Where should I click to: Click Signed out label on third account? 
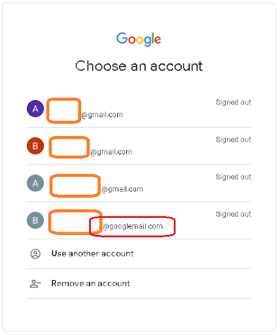[x=234, y=177]
